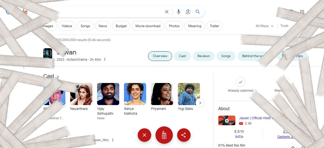Show more cast with the right arrow
Viewport: 324px width, 148px height.
pyautogui.click(x=200, y=103)
